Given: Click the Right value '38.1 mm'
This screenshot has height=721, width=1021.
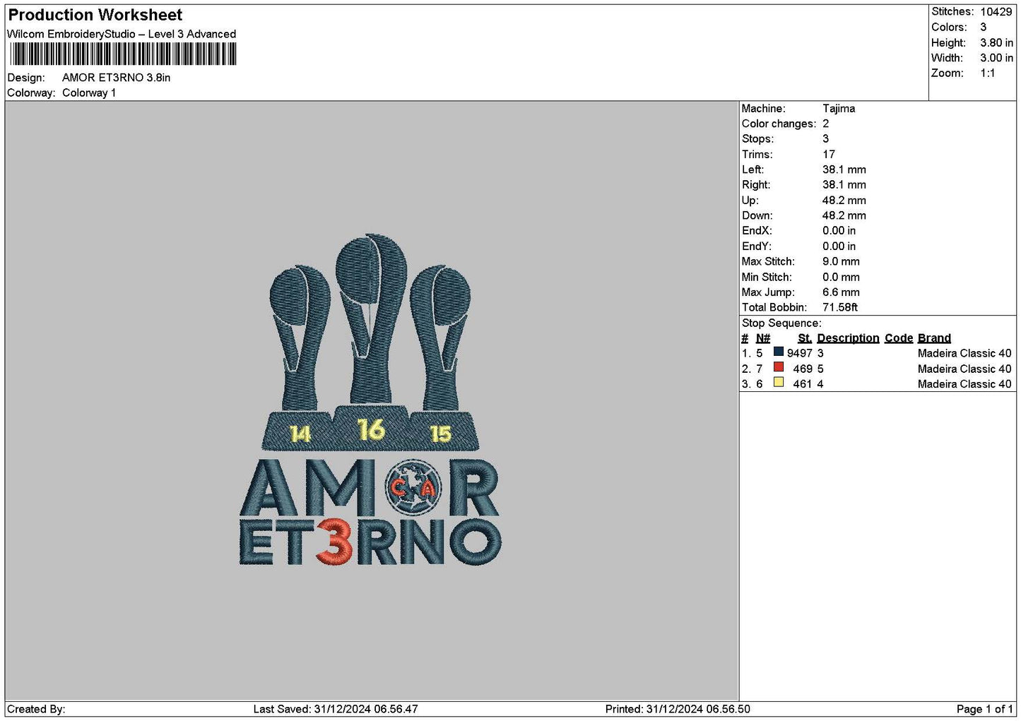Looking at the screenshot, I should (x=844, y=185).
